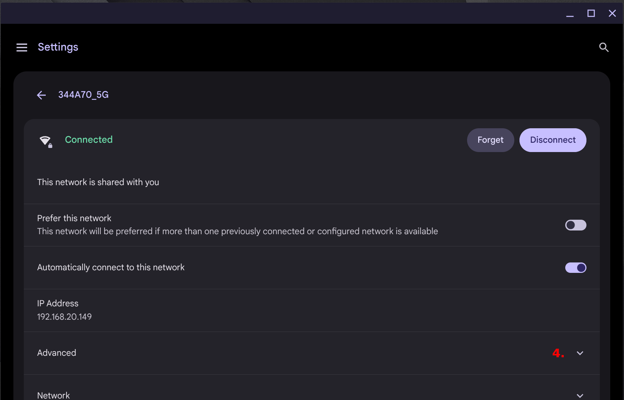624x400 pixels.
Task: Expand the Advanced section chevron
Action: pyautogui.click(x=580, y=353)
